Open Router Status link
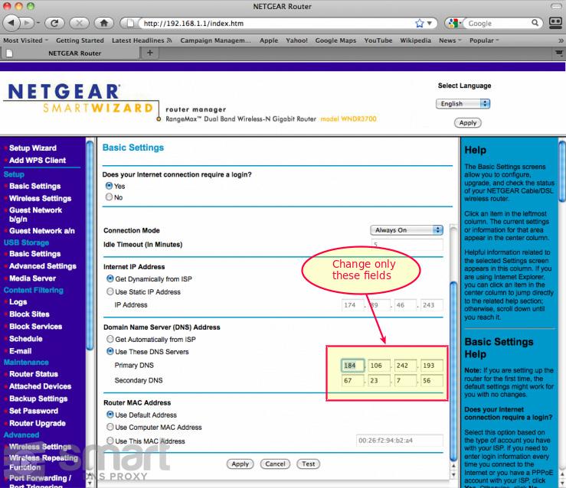Viewport: 566px width, 488px height. [x=34, y=374]
